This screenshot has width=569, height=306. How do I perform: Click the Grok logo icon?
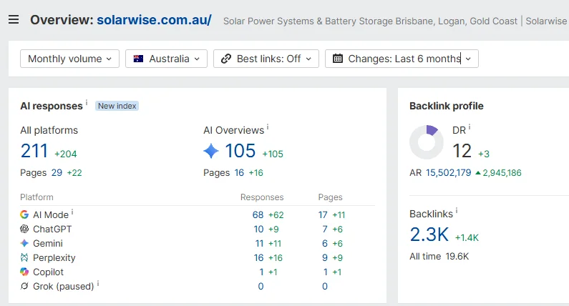pyautogui.click(x=24, y=286)
